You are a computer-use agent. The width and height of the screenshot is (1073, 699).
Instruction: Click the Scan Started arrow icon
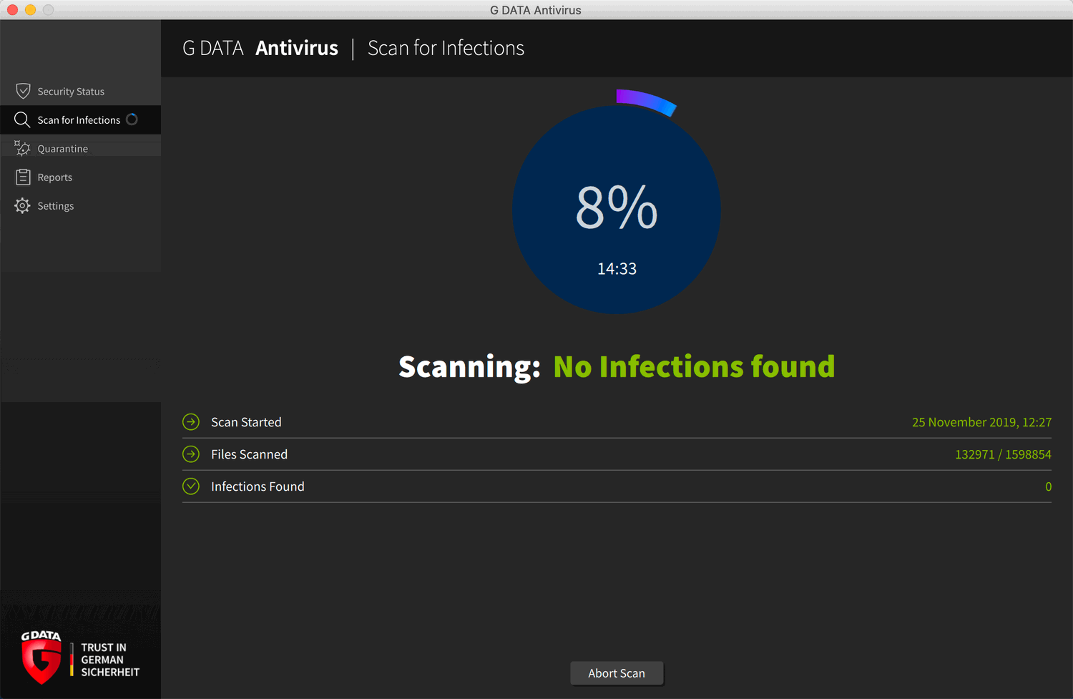coord(191,422)
